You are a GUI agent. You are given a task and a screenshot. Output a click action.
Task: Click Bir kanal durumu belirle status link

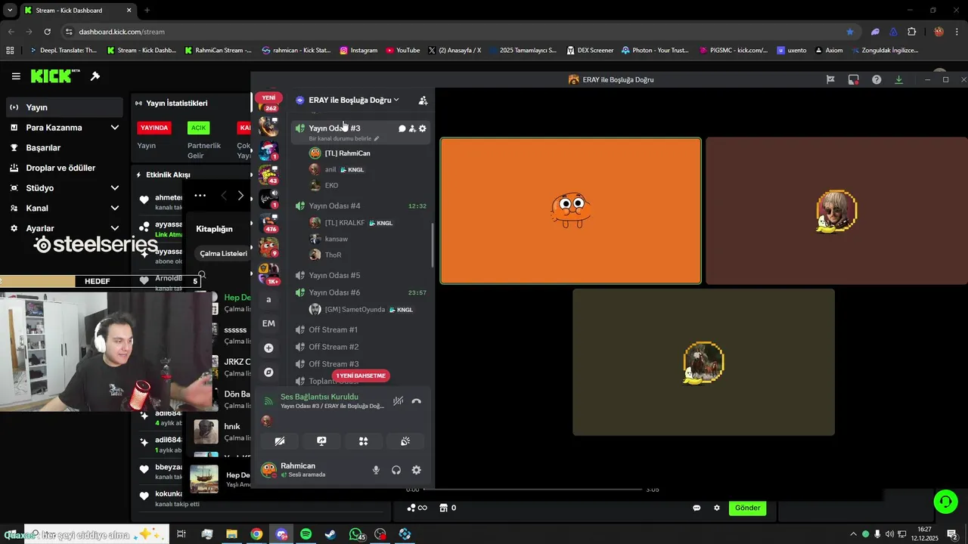pyautogui.click(x=344, y=139)
